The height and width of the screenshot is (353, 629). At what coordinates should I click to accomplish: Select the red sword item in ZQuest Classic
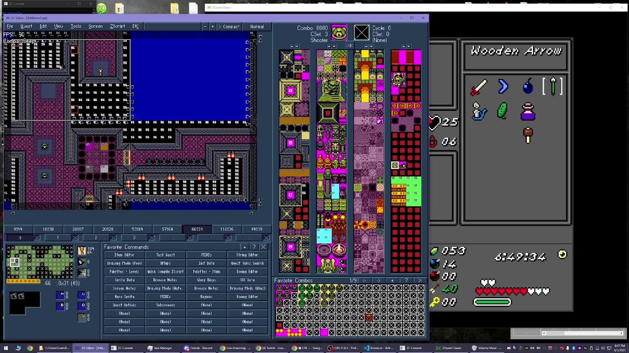tap(479, 87)
